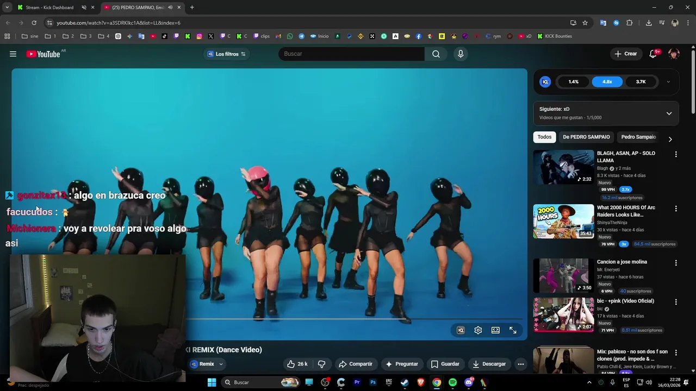696x391 pixels.
Task: Reload the page
Action: coord(34,23)
